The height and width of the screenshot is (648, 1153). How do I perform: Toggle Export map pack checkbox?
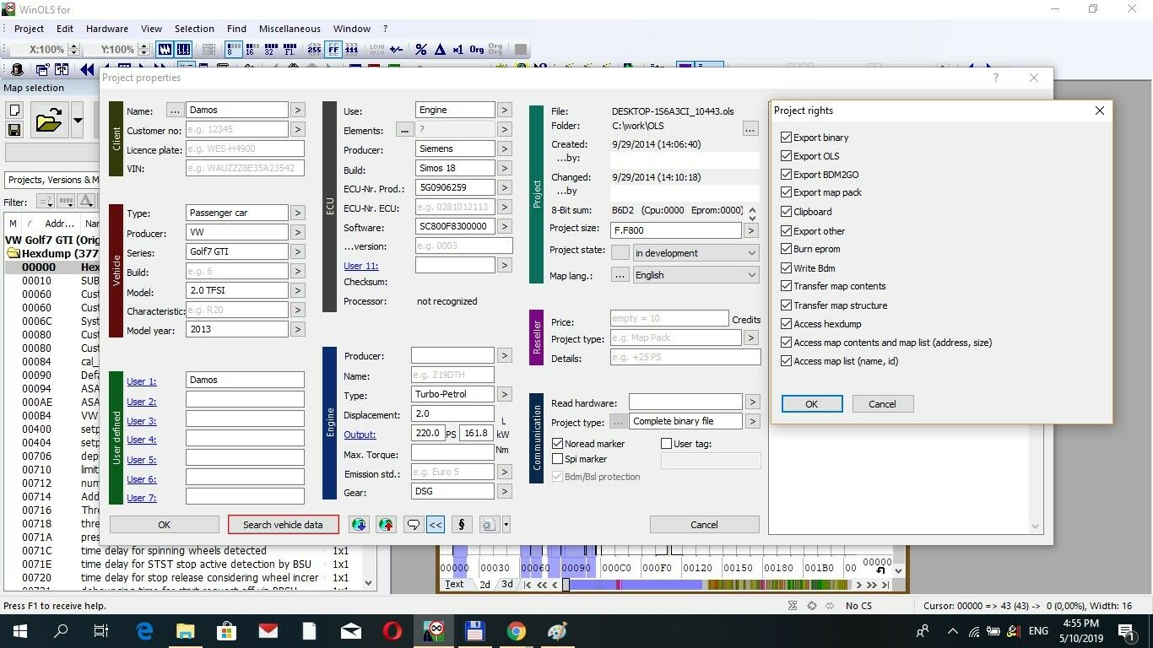point(787,192)
